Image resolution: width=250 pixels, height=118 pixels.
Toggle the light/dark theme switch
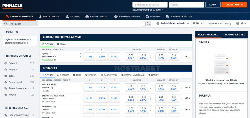point(146,24)
